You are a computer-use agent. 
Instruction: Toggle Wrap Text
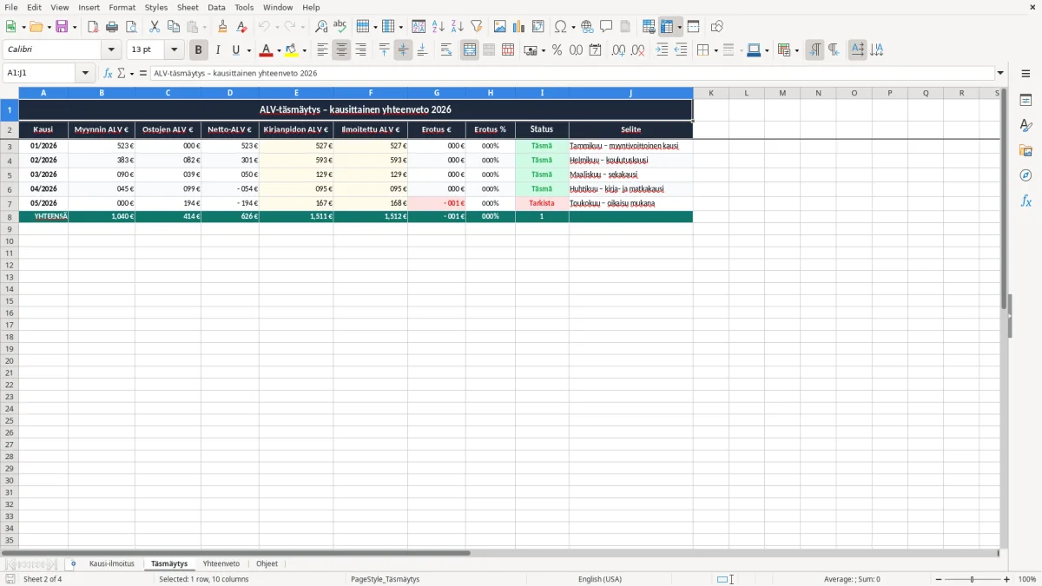[446, 50]
